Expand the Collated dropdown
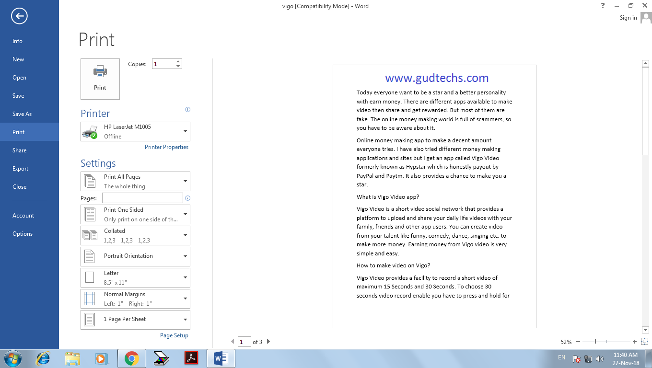The height and width of the screenshot is (368, 652). pos(135,235)
